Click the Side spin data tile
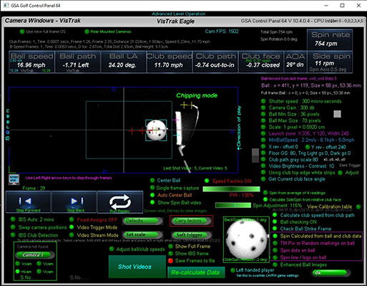 tap(330, 62)
